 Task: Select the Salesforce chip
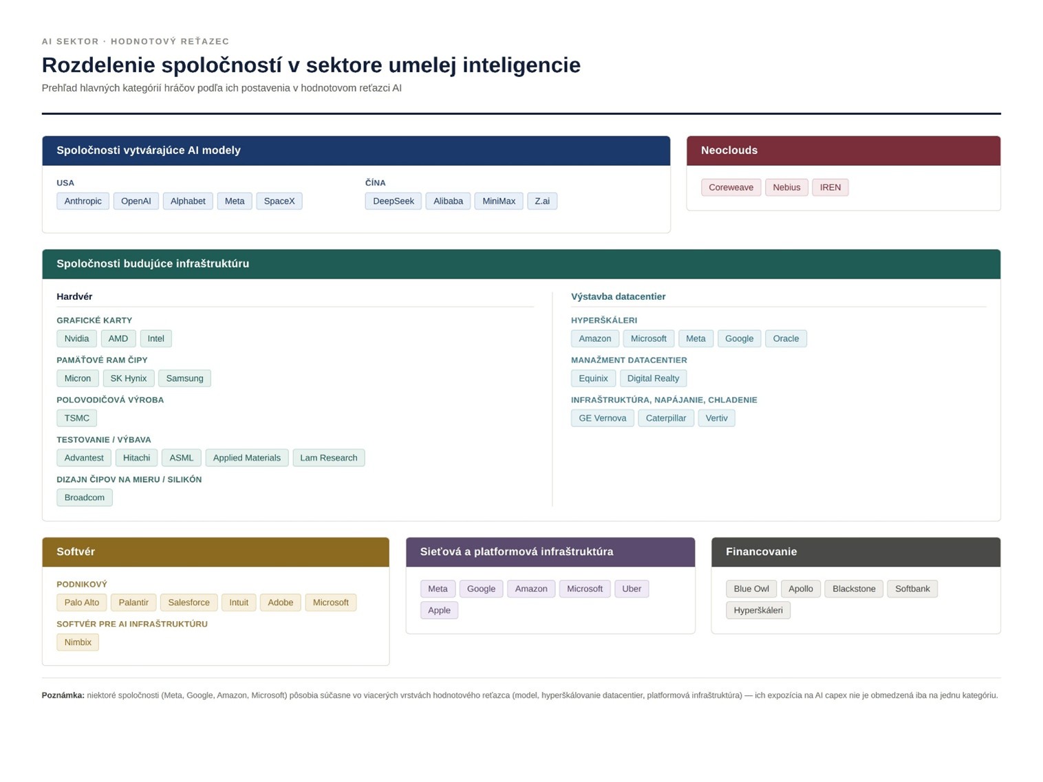click(x=189, y=602)
